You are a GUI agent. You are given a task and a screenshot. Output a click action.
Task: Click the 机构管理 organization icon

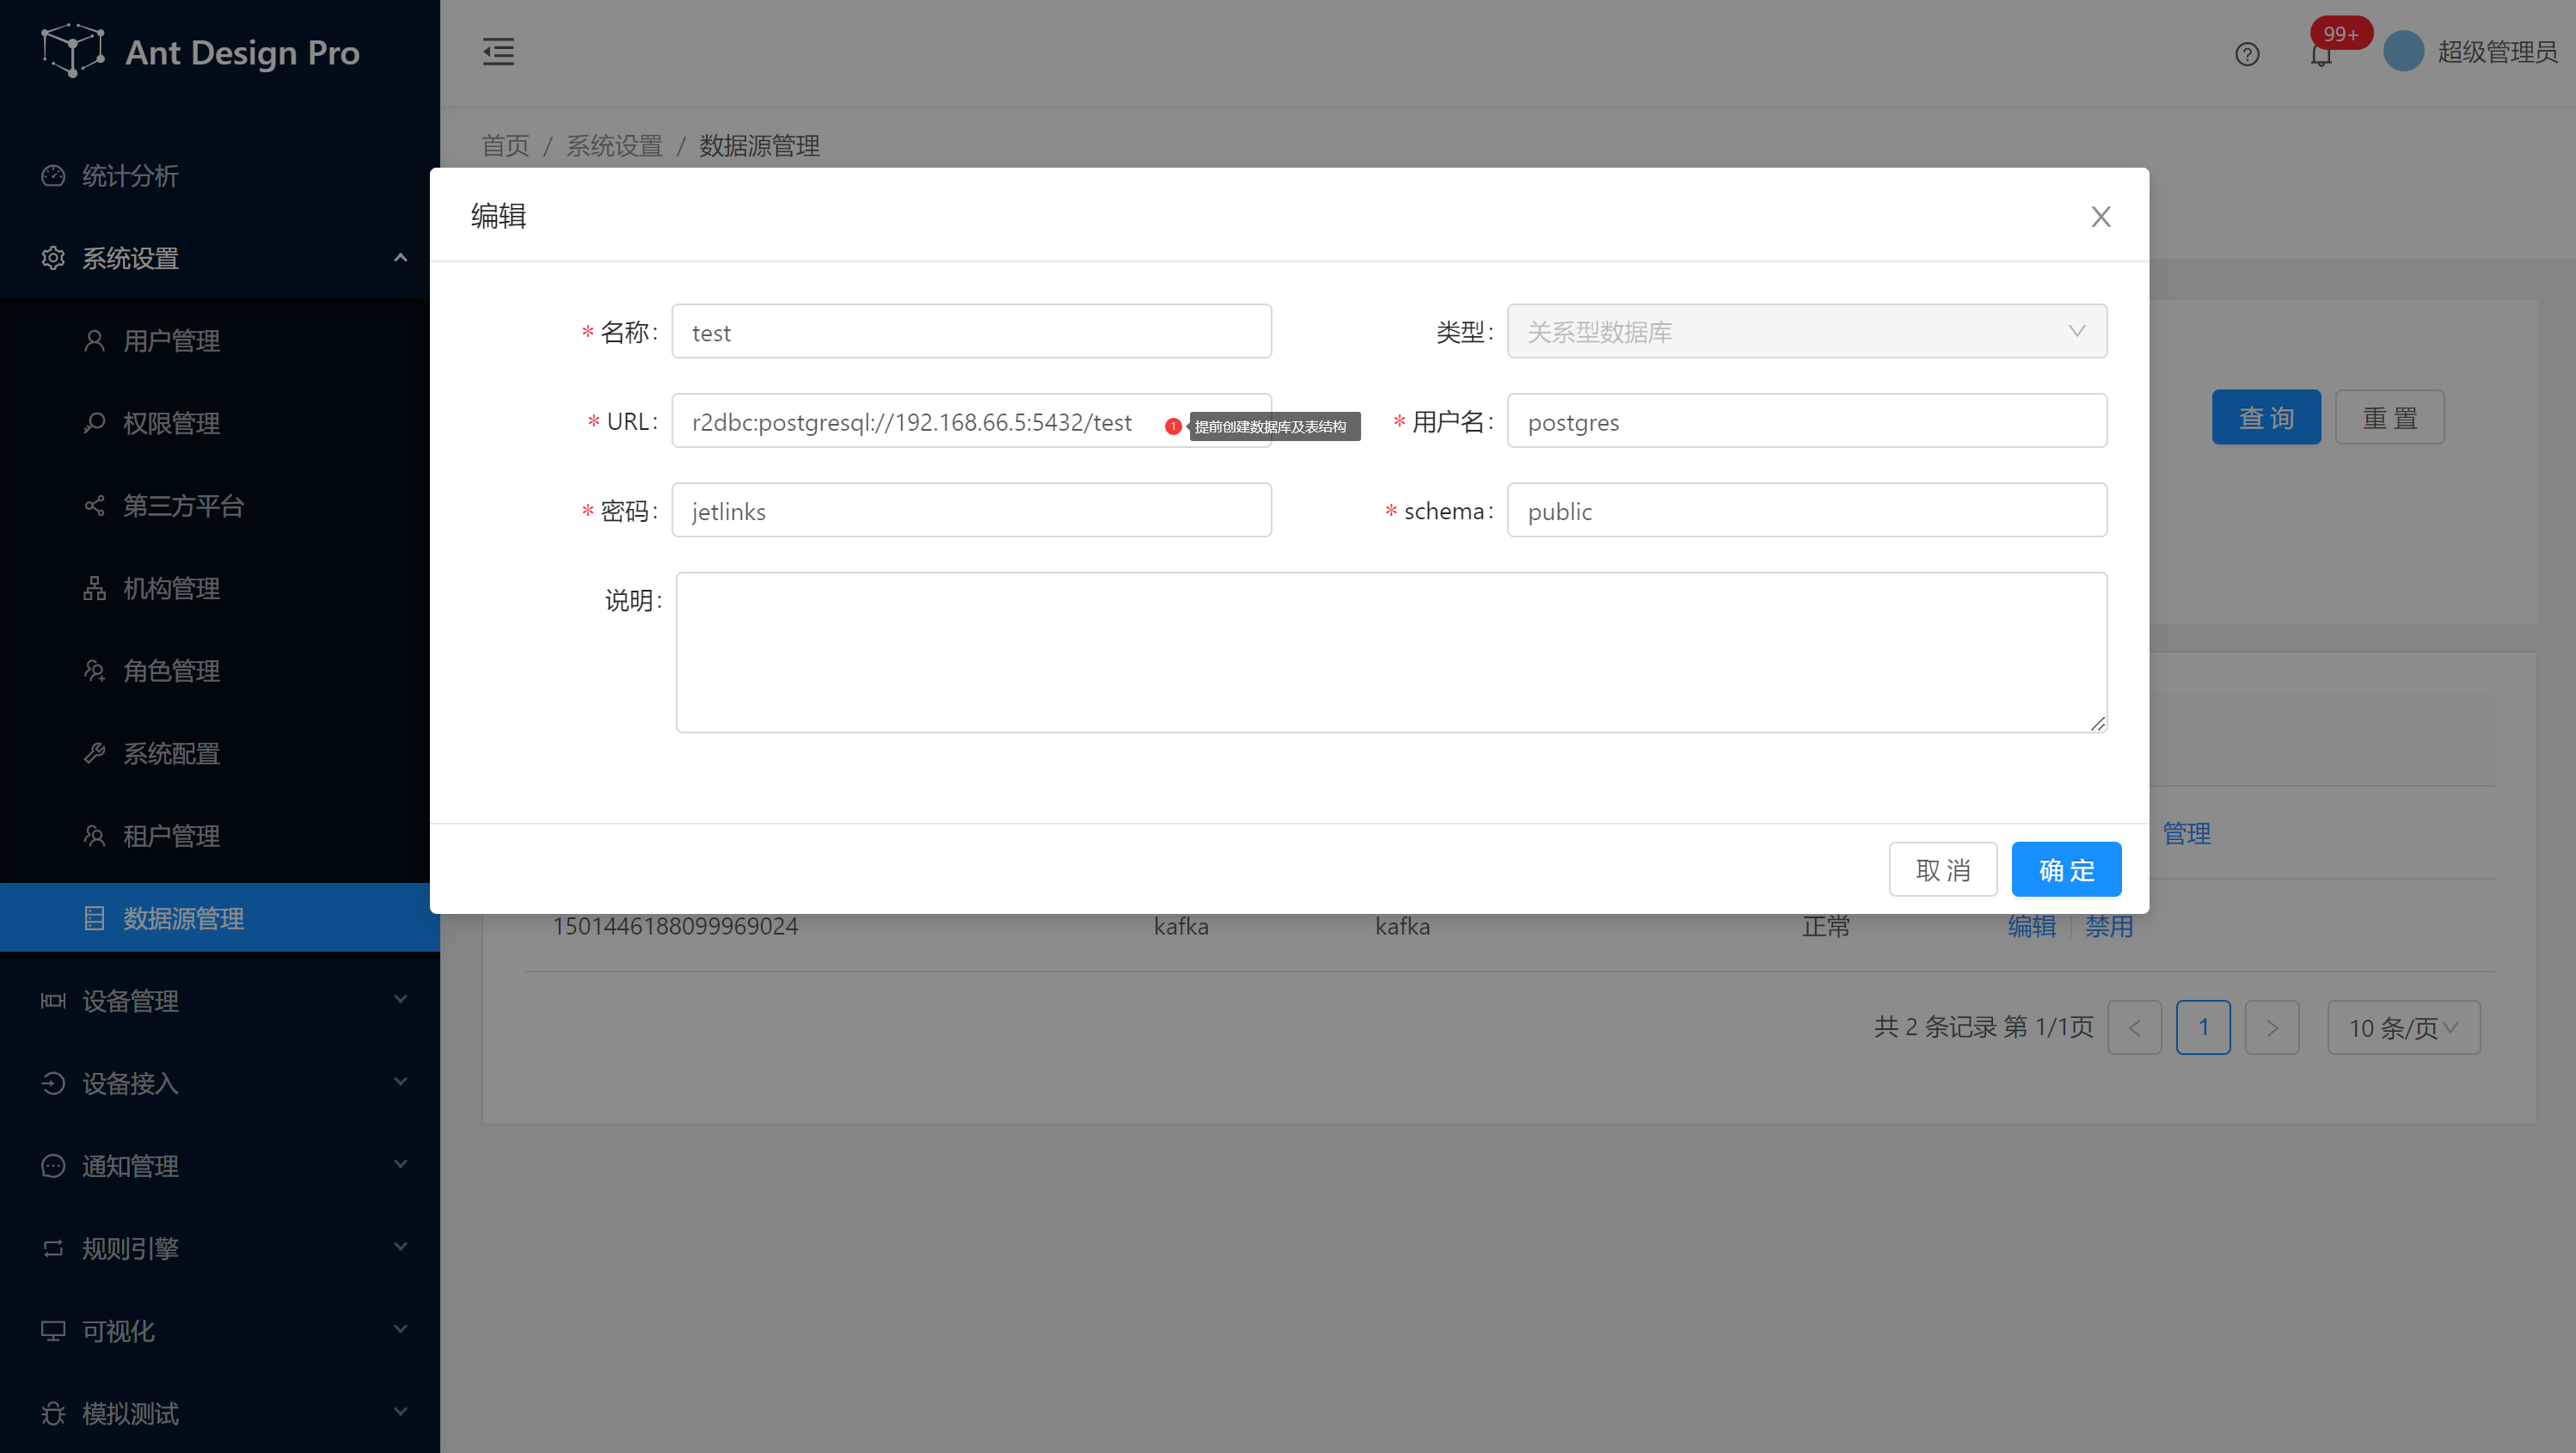click(x=94, y=588)
